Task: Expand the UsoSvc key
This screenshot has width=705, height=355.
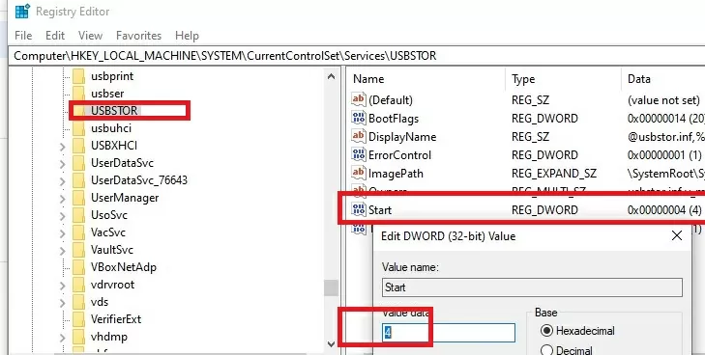Action: (62, 215)
